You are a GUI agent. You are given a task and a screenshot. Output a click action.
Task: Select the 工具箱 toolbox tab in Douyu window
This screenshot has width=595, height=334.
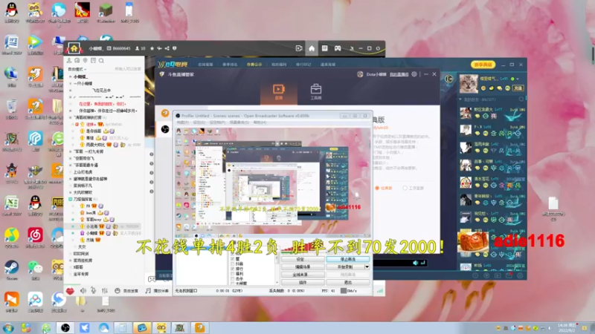coord(315,91)
